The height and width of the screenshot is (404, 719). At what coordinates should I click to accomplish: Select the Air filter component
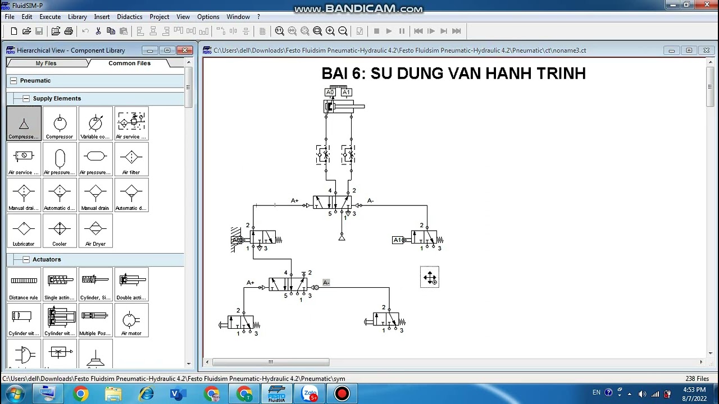tap(131, 159)
